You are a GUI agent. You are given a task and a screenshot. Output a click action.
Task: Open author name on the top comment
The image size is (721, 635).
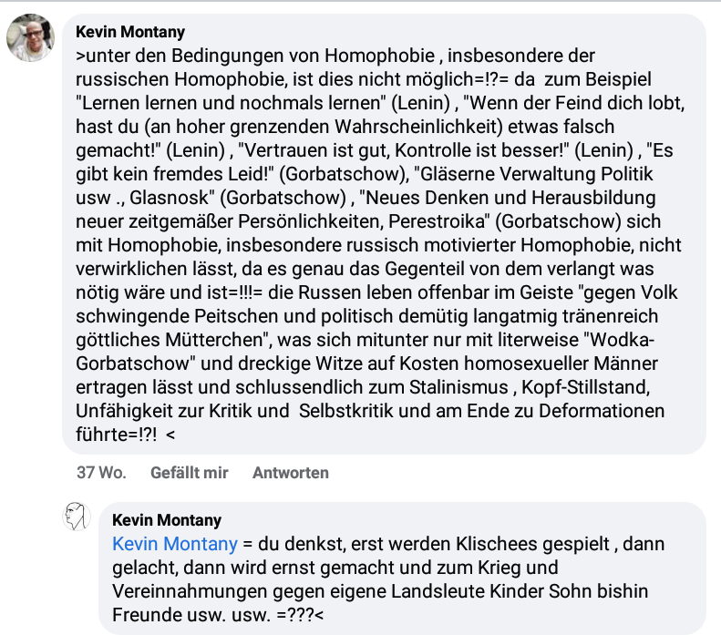click(x=130, y=32)
